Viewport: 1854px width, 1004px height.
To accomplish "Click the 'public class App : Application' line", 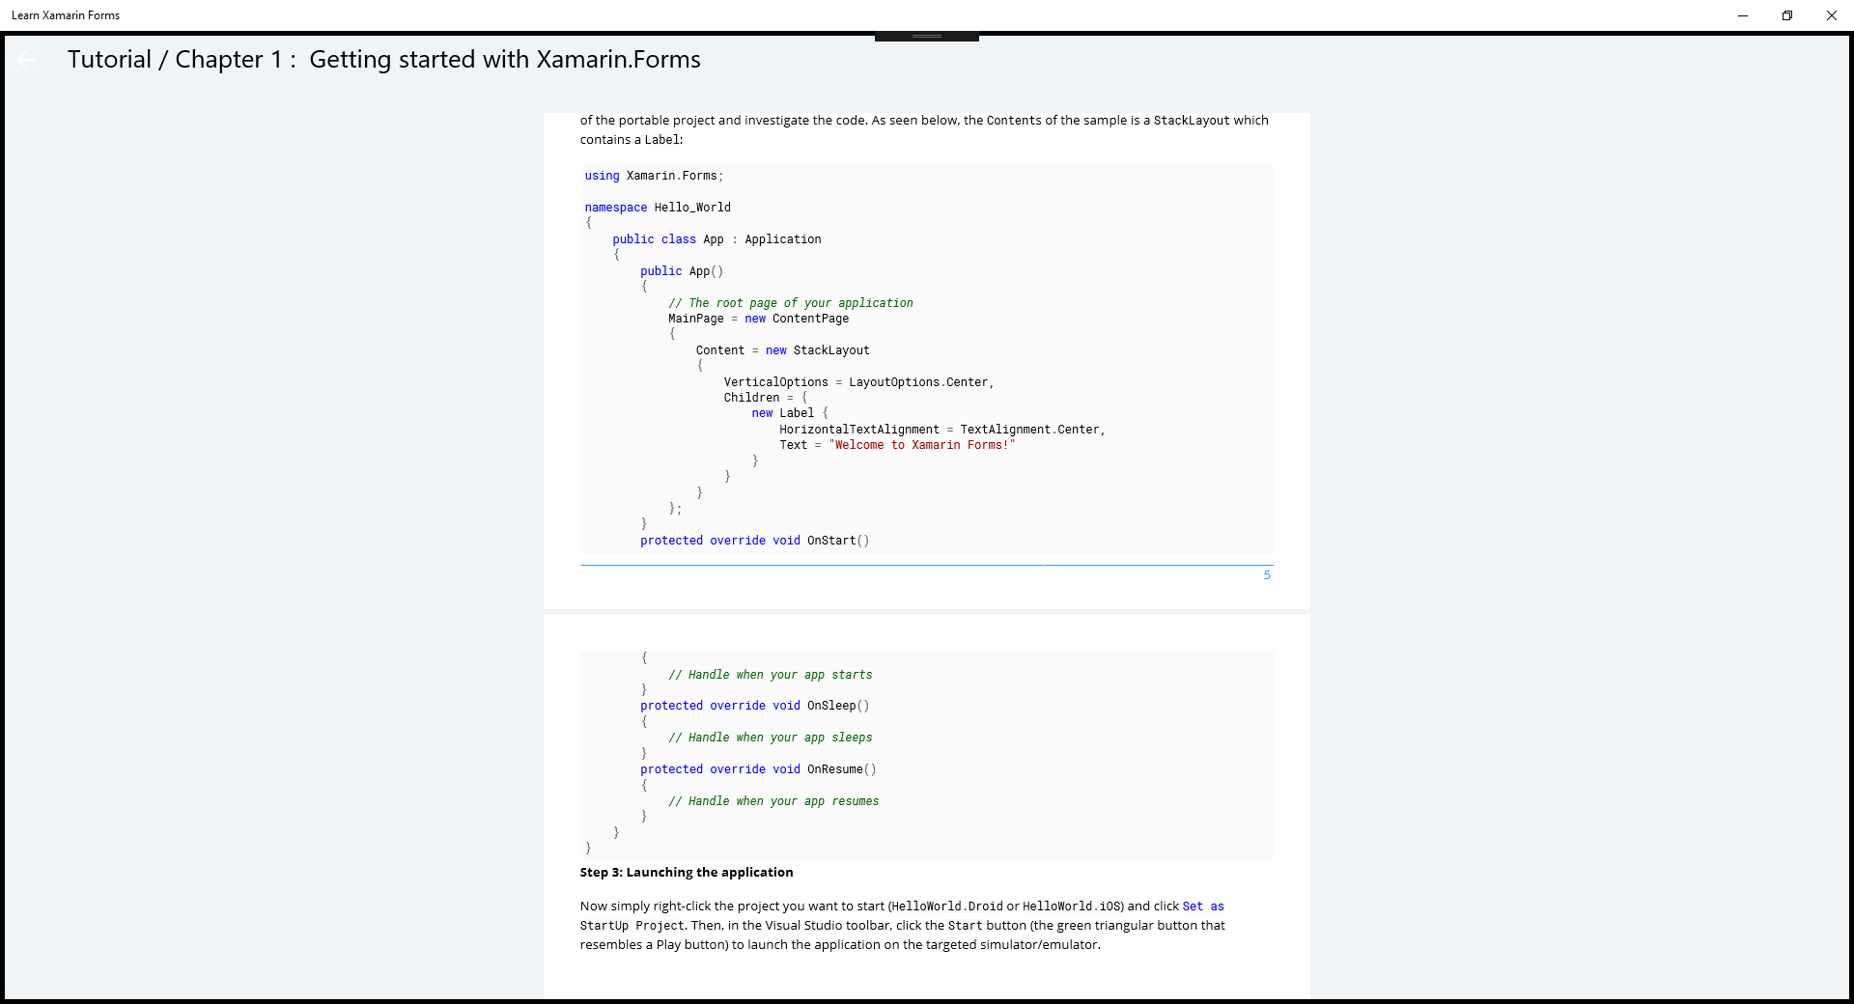I will tap(716, 239).
